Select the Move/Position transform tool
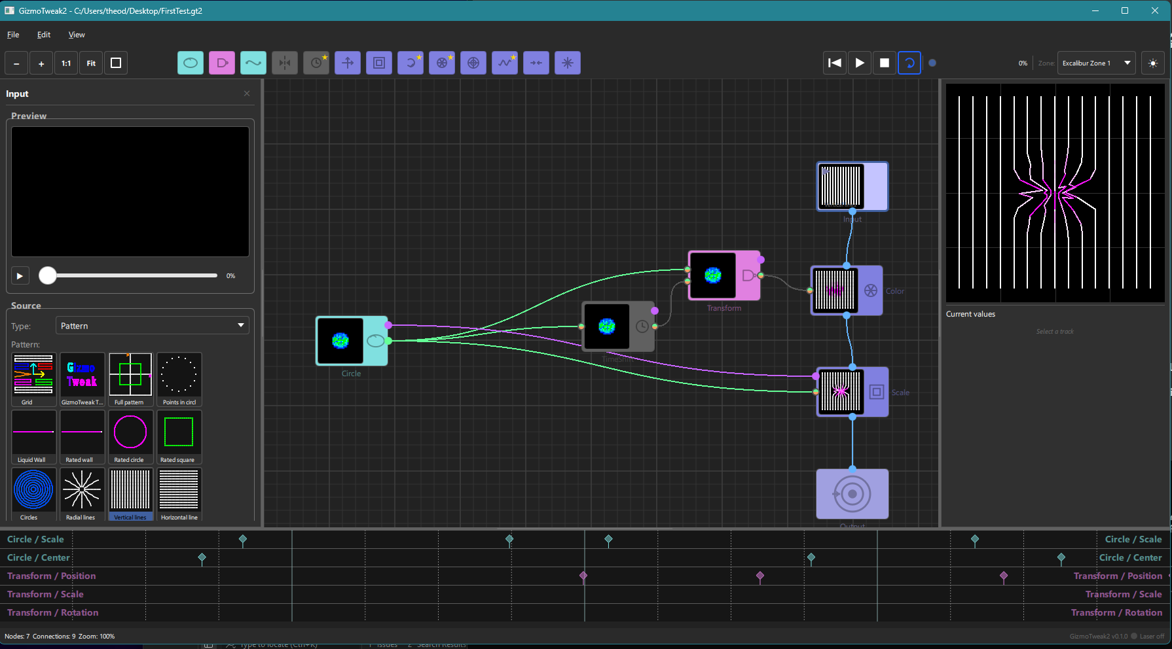 [x=348, y=63]
